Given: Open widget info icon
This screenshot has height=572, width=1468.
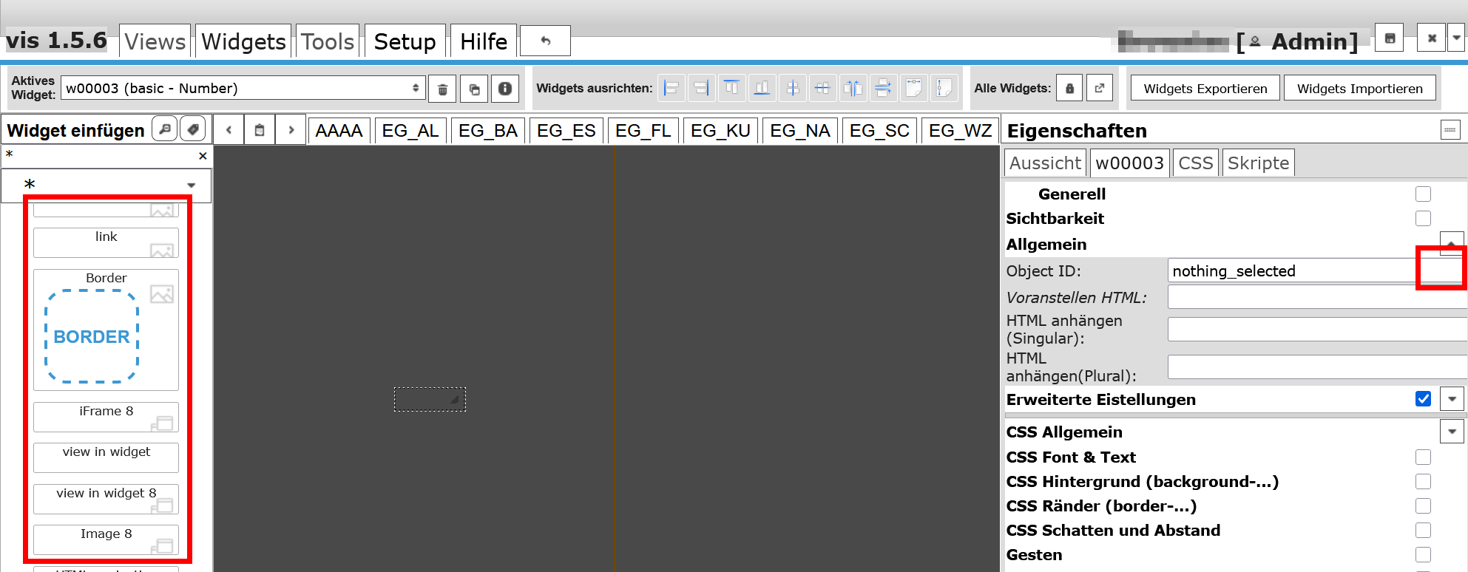Looking at the screenshot, I should [x=505, y=89].
